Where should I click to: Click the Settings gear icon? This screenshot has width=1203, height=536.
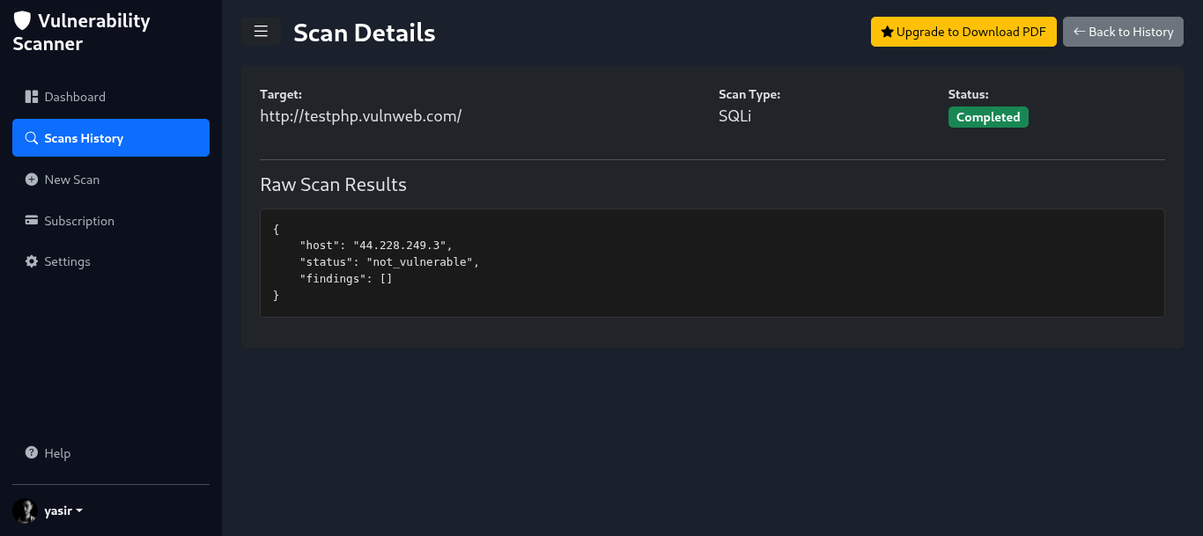(32, 261)
